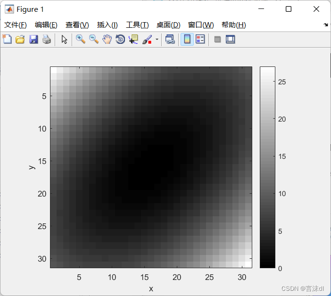Click the grayscale colorbar beside the plot
This screenshot has width=331, height=296.
pos(267,167)
